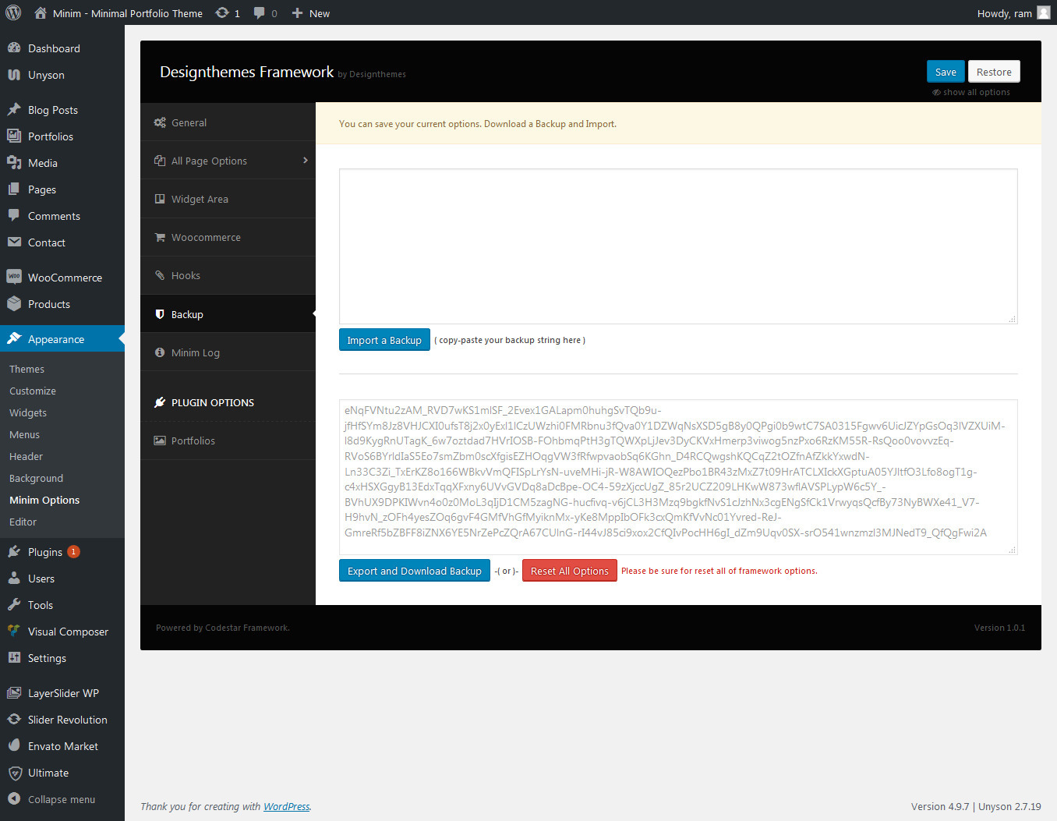Click the Reset All Options button
The width and height of the screenshot is (1057, 821).
pos(570,571)
